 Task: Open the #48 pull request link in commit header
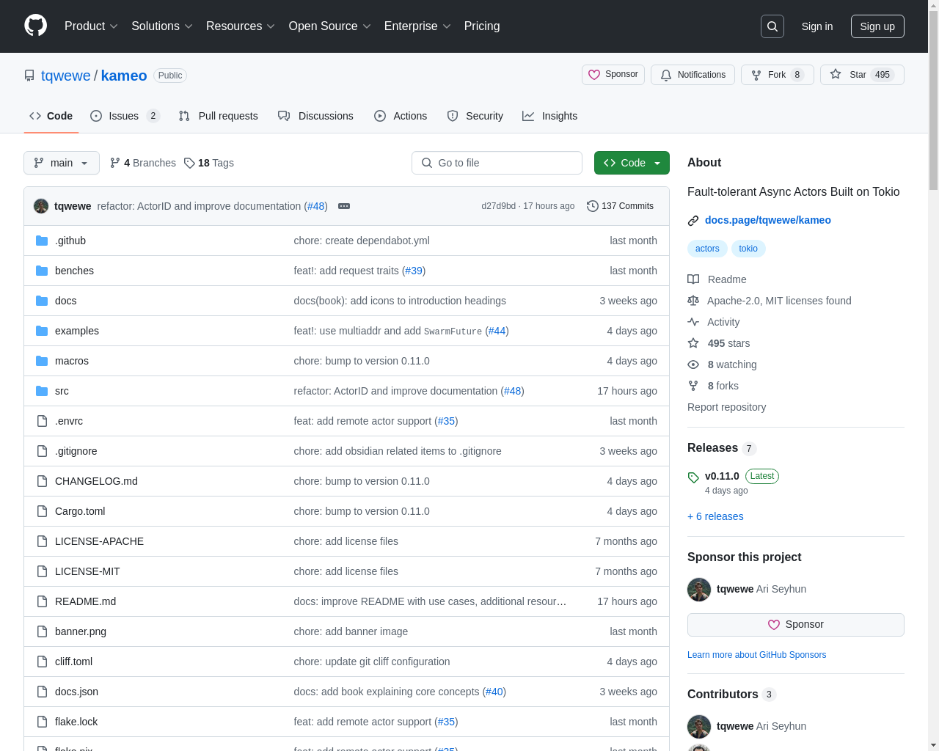point(316,206)
